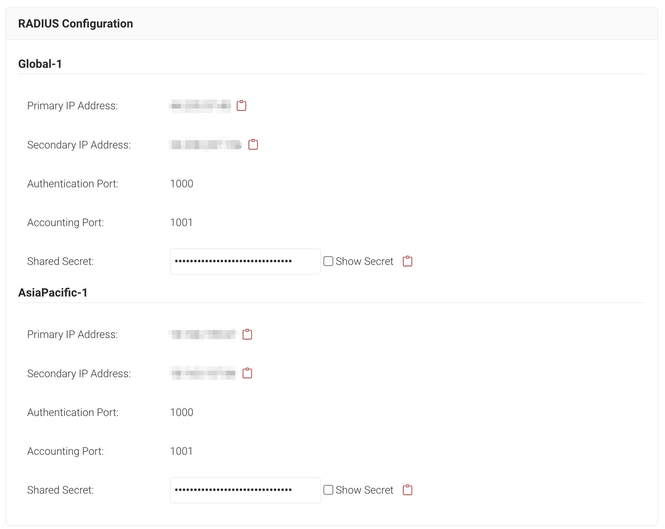
Task: Copy the Global-1 shared secret
Action: coord(408,261)
